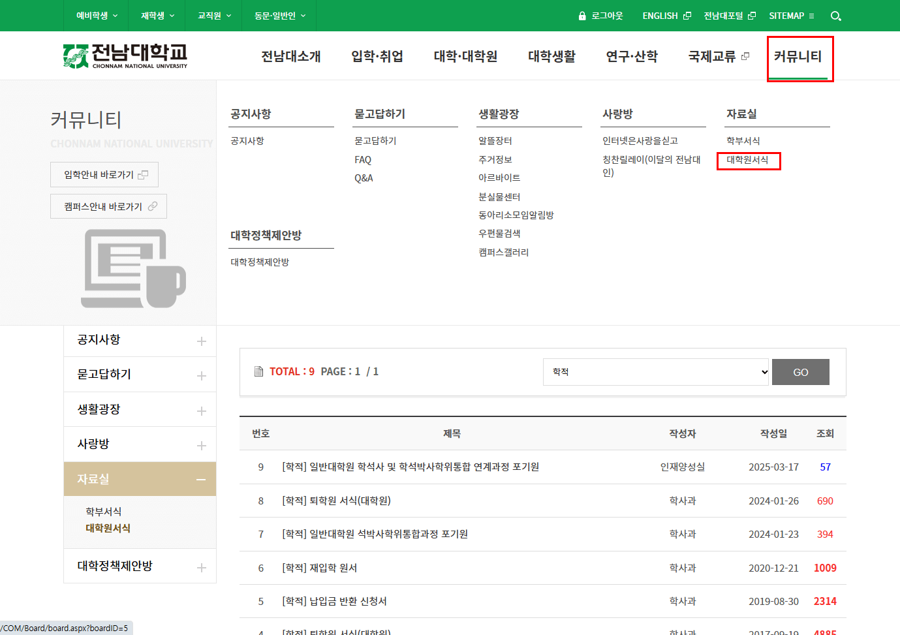The image size is (900, 635).
Task: Click the Chonnam National University logo
Action: [124, 55]
